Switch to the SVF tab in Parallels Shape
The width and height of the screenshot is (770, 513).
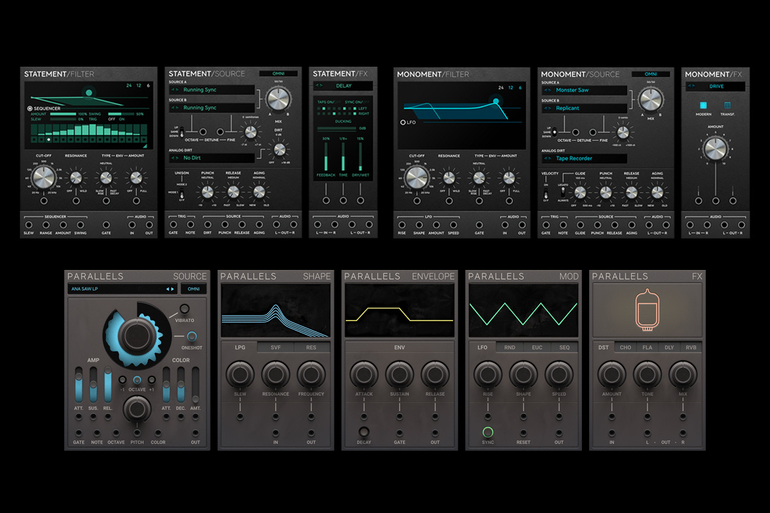click(x=275, y=348)
